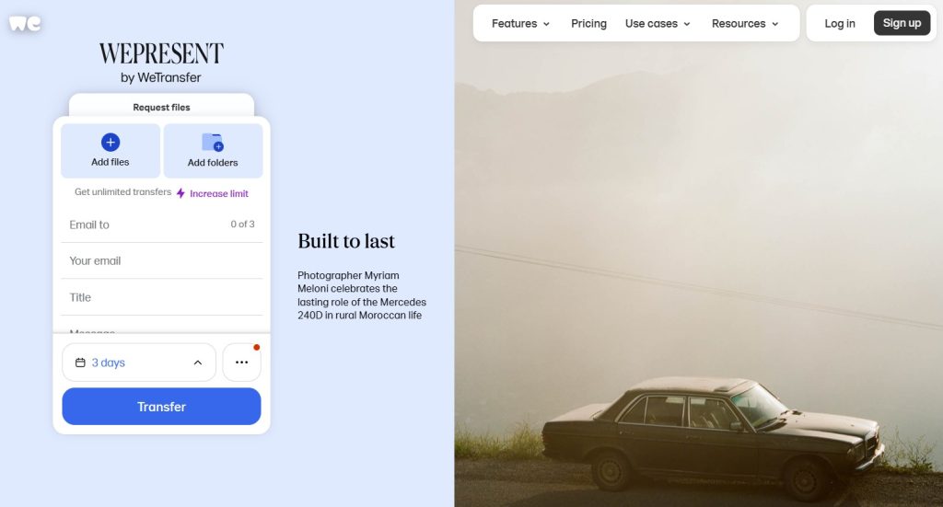The height and width of the screenshot is (507, 943).
Task: Focus the Your email field
Action: tap(161, 260)
